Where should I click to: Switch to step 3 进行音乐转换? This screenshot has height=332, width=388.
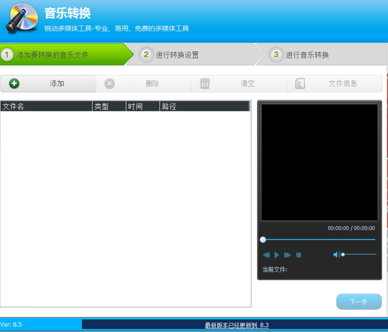[x=307, y=55]
